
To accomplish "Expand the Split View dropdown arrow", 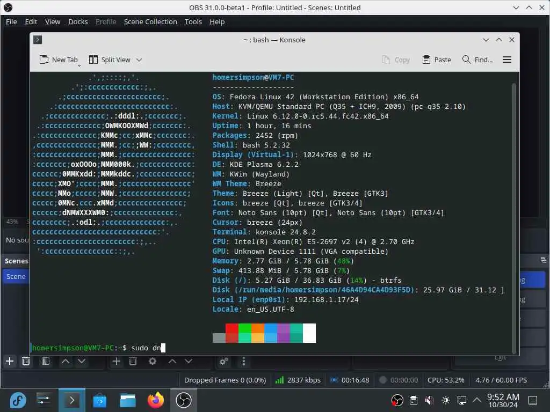I will click(139, 60).
